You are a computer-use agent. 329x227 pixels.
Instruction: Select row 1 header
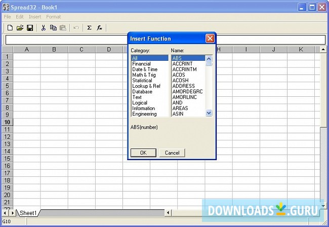click(7, 56)
